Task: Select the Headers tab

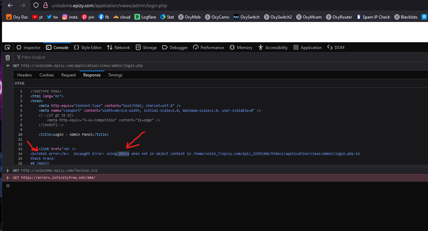Action: pyautogui.click(x=24, y=75)
